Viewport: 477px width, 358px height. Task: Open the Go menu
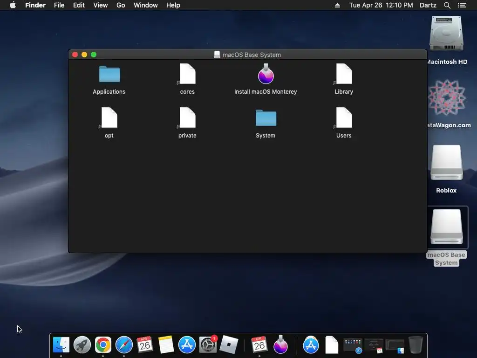[x=121, y=5]
